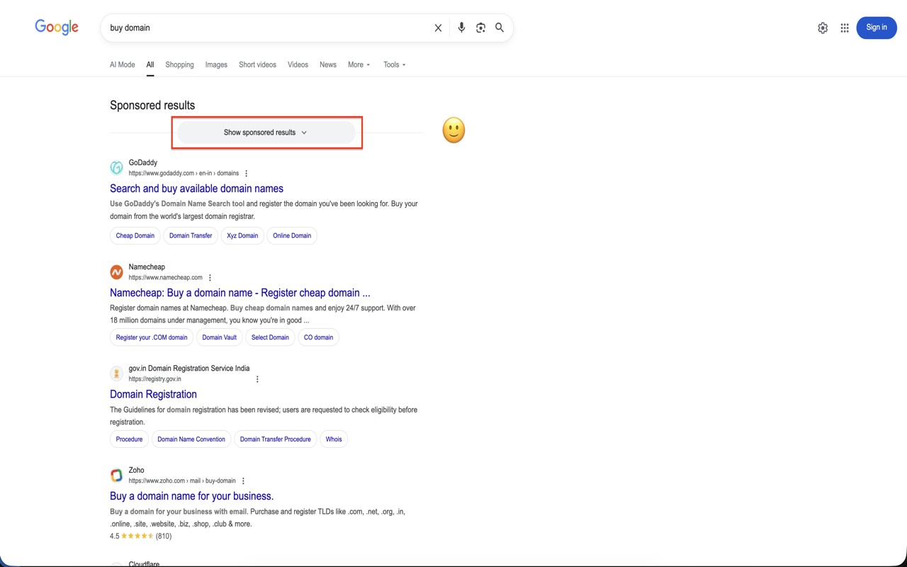Open three-dot menu beside Zoho result
This screenshot has width=907, height=567.
[x=243, y=481]
